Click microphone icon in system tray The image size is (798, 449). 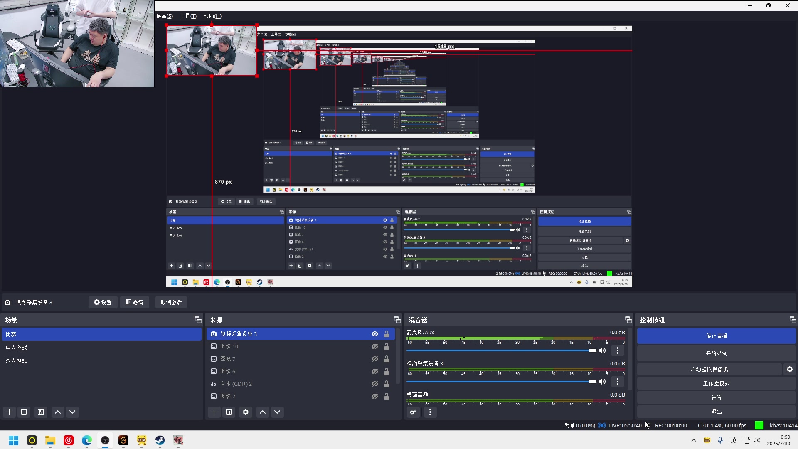click(x=720, y=440)
